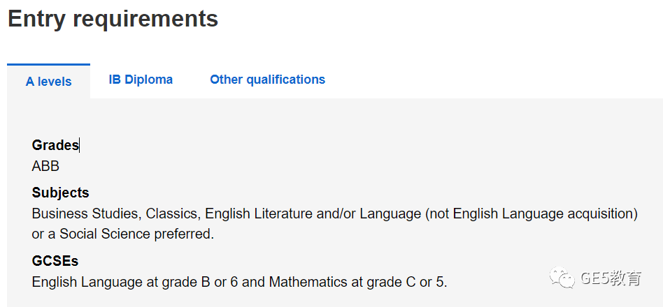Click '(not English Language acquisition)' text
The width and height of the screenshot is (663, 307).
(x=531, y=214)
